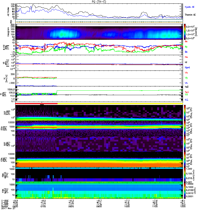The height and width of the screenshot is (212, 198).
Task: Click the 0700 time tick label
Action: pyautogui.click(x=43, y=206)
